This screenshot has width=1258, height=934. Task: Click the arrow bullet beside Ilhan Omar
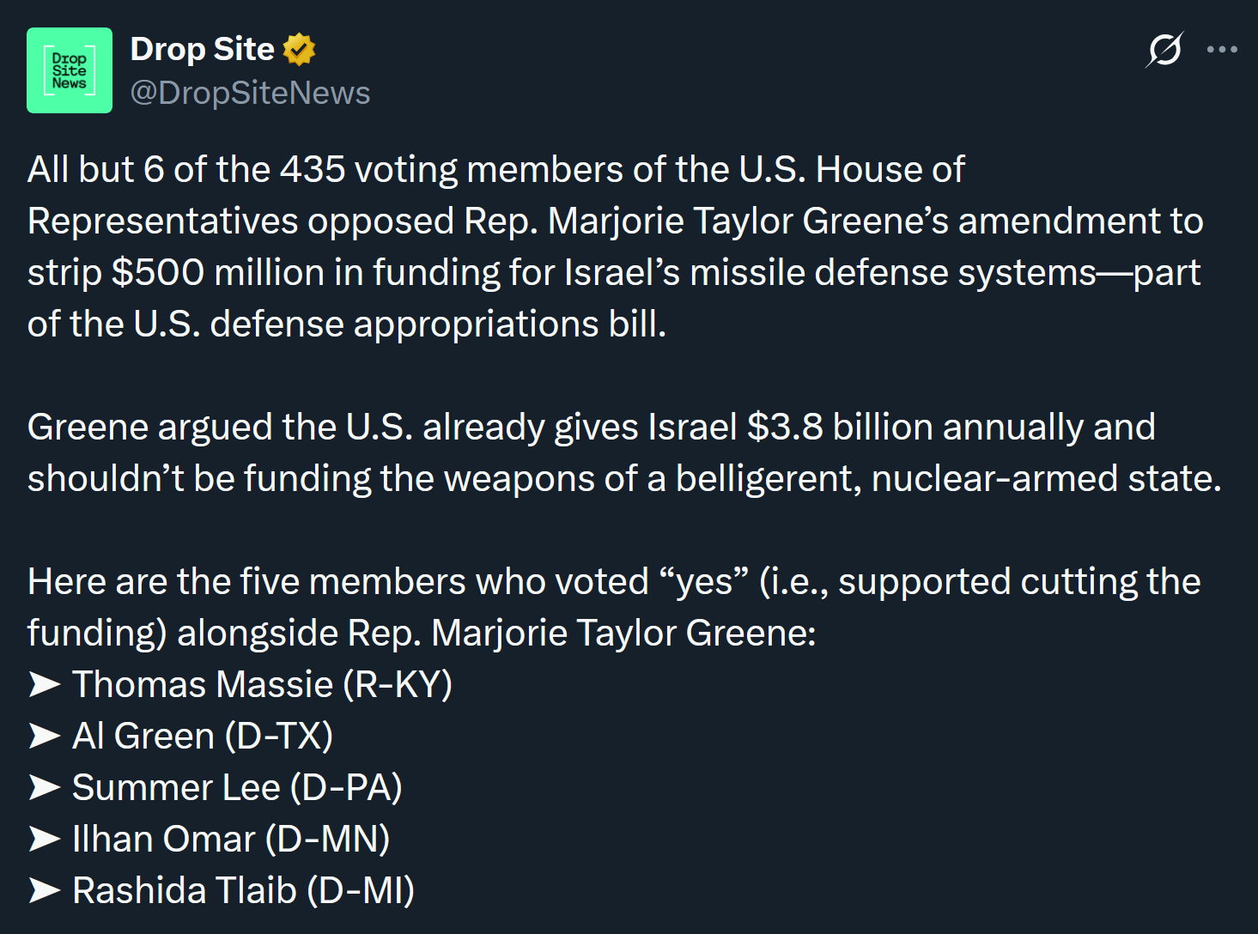coord(45,839)
